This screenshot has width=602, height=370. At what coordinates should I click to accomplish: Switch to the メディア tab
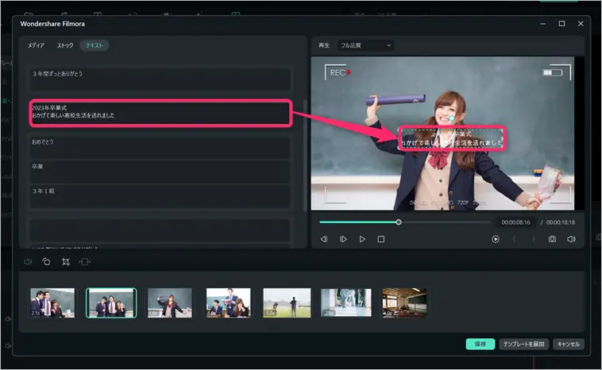pos(36,45)
